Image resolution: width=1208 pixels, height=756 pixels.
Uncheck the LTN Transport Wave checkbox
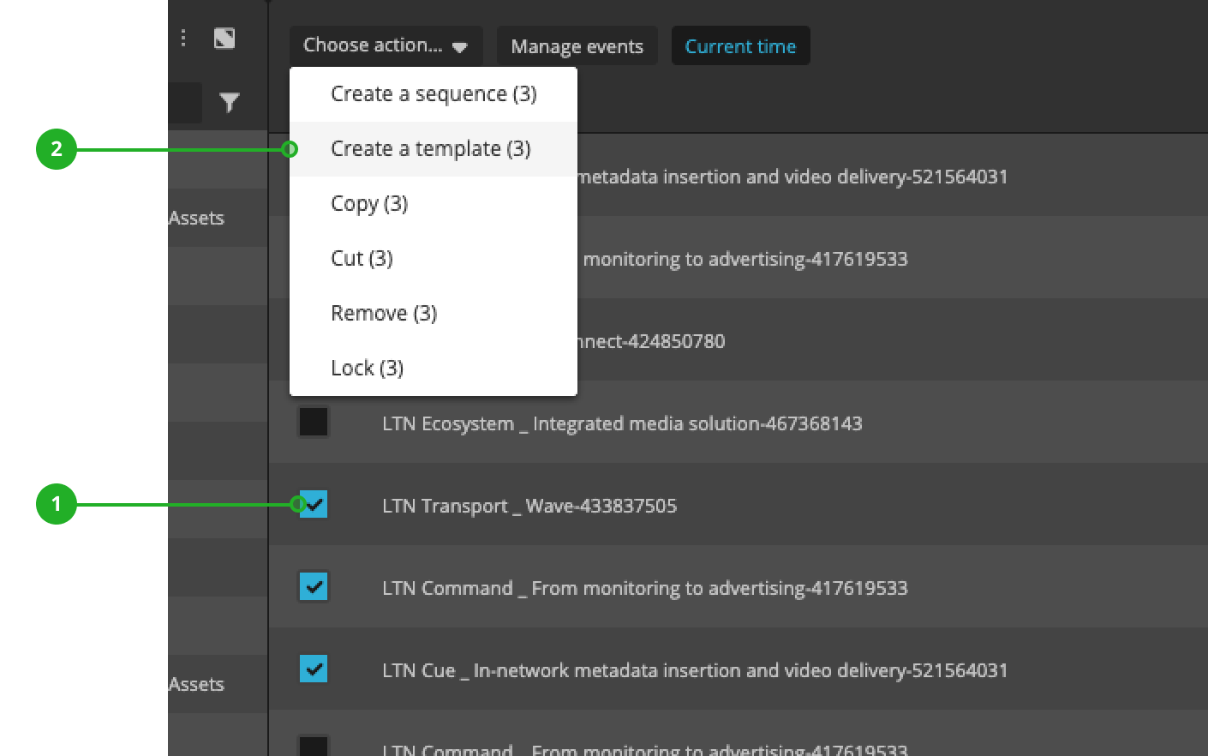pos(314,504)
